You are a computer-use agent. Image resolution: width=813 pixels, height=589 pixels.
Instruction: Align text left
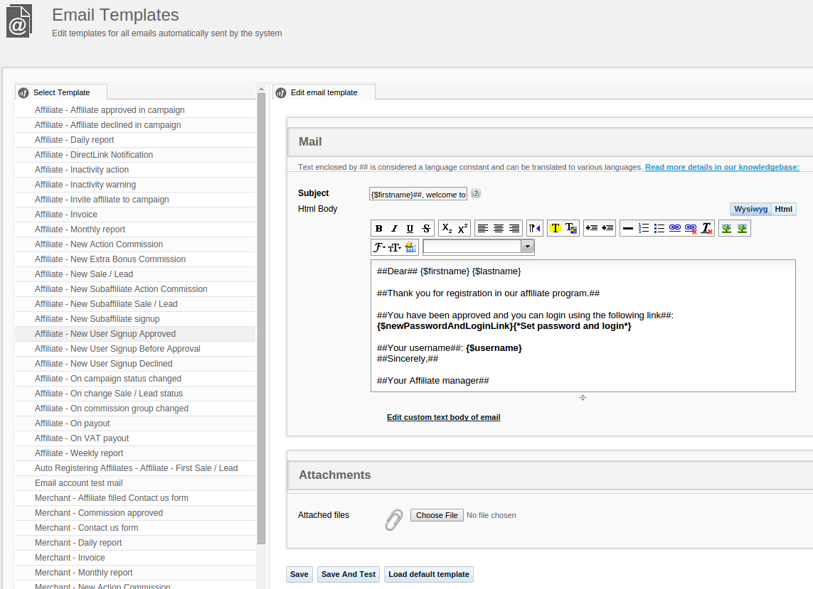pyautogui.click(x=483, y=229)
